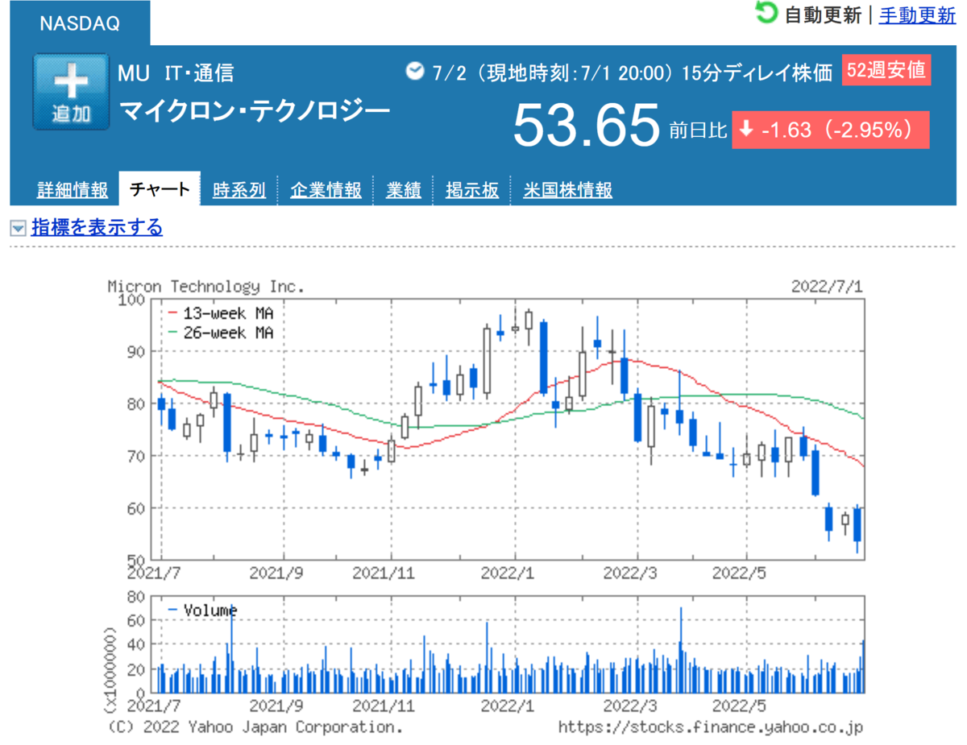Click the 15分ディレイ株価 label
Image resolution: width=967 pixels, height=745 pixels.
click(x=757, y=72)
